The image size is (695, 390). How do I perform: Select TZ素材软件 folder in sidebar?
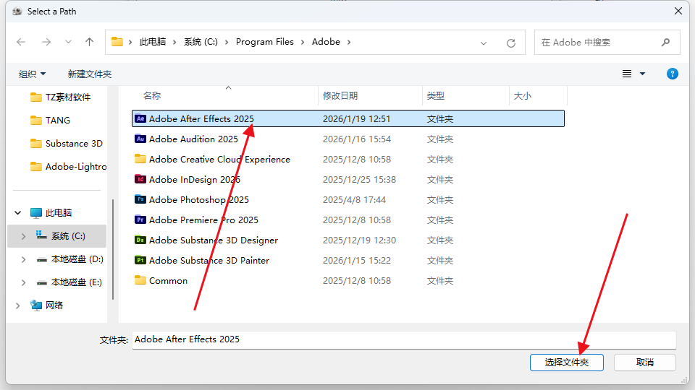[61, 97]
